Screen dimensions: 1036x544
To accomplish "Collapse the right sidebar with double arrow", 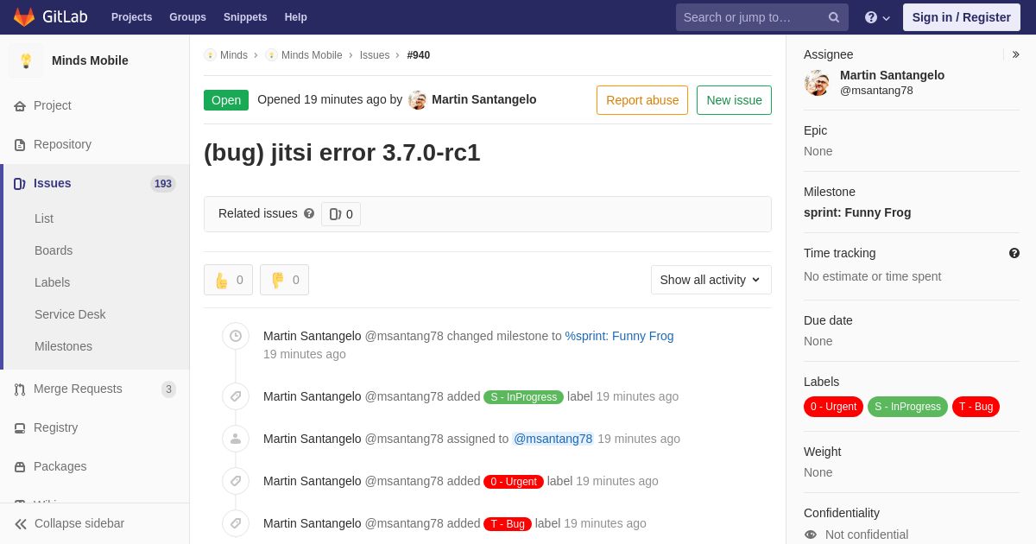I will (x=1015, y=54).
